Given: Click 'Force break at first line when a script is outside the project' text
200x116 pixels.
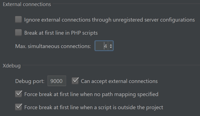Looking at the screenshot, I should tap(94, 107).
